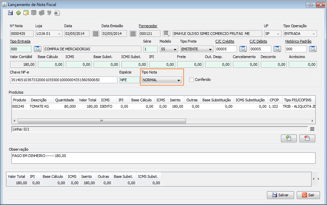This screenshot has width=327, height=205.
Task: Click the edit note pencil toolbar icon
Action: tap(26, 13)
